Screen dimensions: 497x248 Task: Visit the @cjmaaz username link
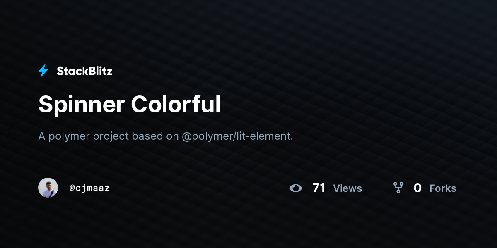pos(90,188)
